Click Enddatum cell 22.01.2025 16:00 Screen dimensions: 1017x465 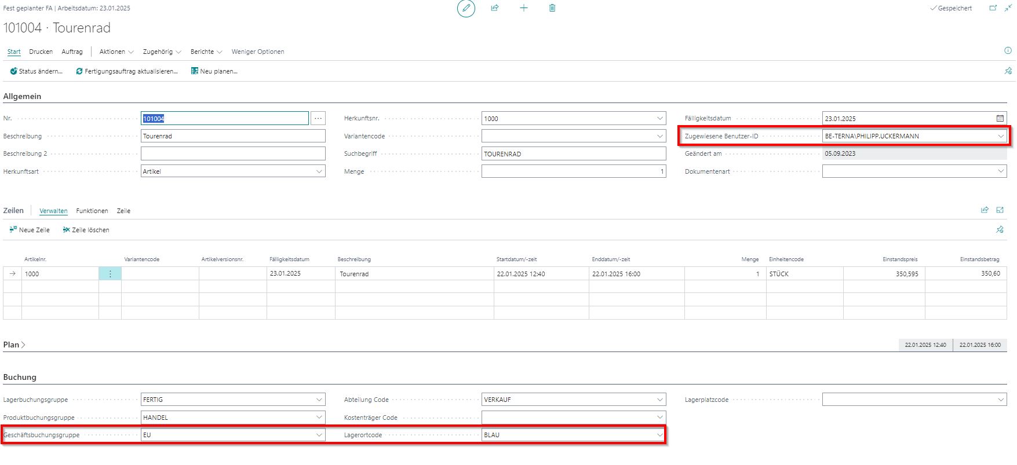[637, 274]
